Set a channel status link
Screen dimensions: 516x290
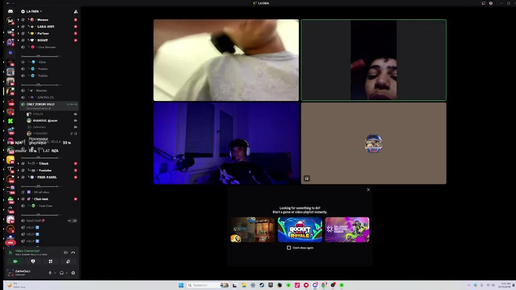pos(38,108)
